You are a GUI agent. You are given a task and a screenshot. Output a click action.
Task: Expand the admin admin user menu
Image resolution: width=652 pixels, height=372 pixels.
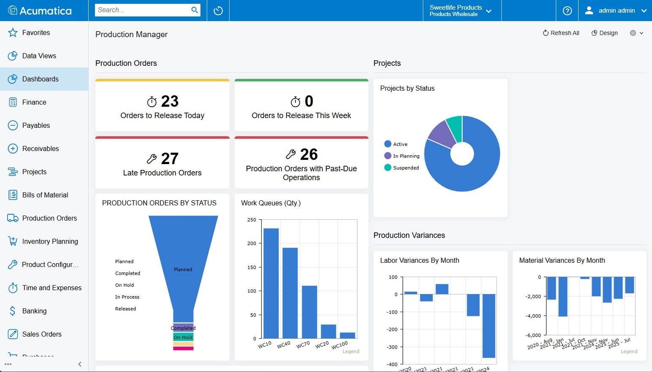[x=614, y=11]
